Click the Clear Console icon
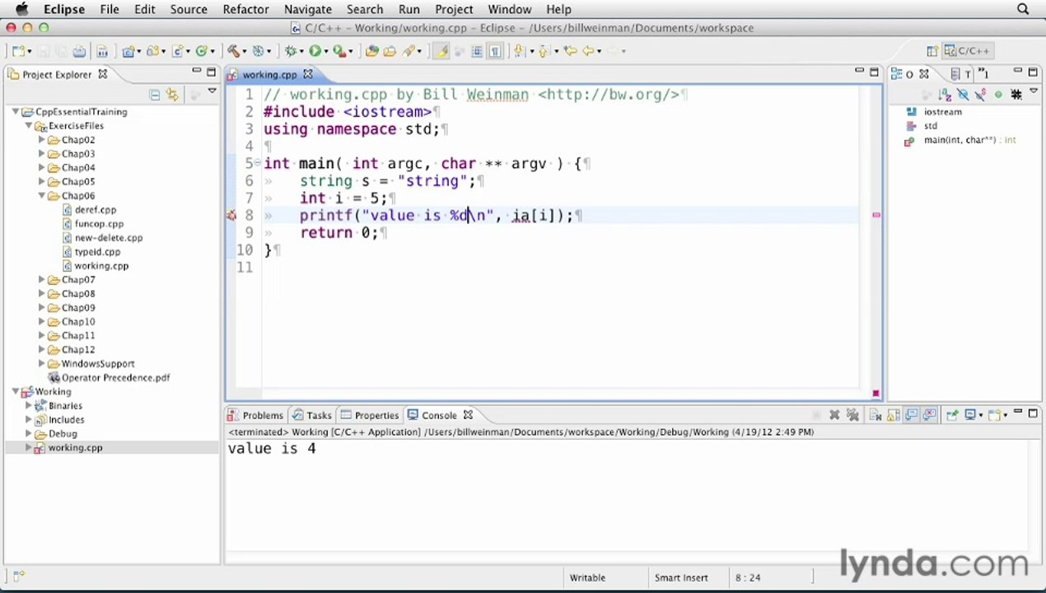Image resolution: width=1046 pixels, height=593 pixels. click(876, 415)
